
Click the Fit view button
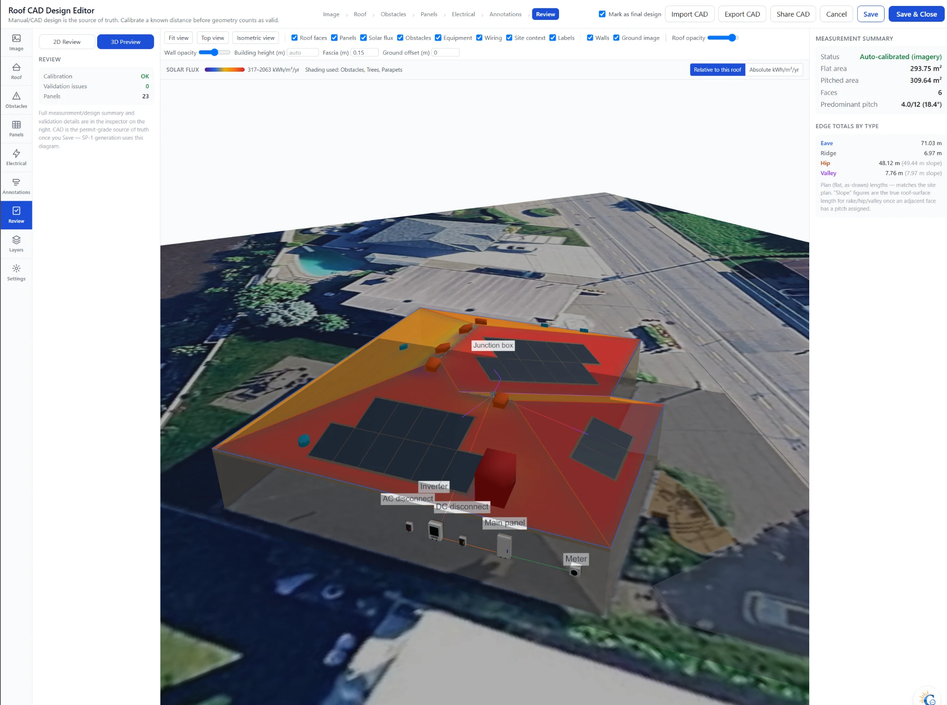(x=178, y=38)
